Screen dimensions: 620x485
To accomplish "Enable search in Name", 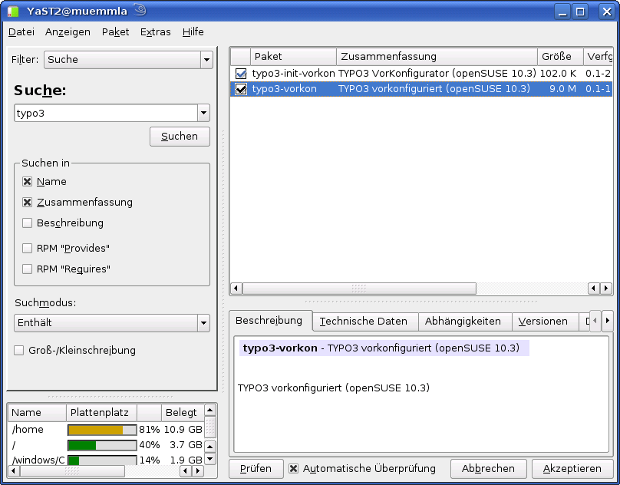I will (27, 182).
